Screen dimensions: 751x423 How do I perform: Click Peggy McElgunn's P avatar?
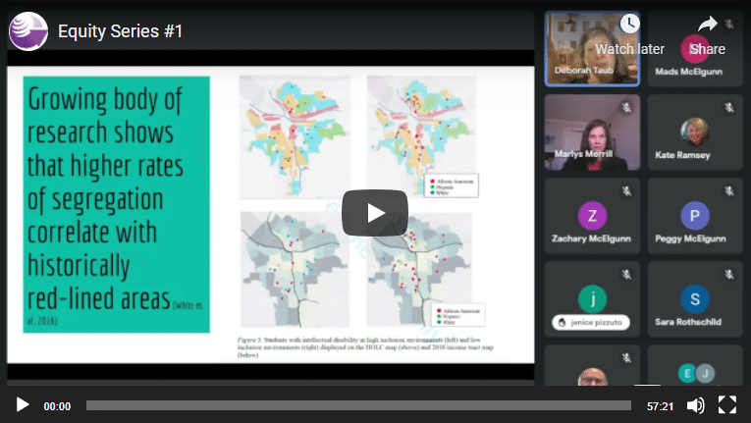(694, 216)
